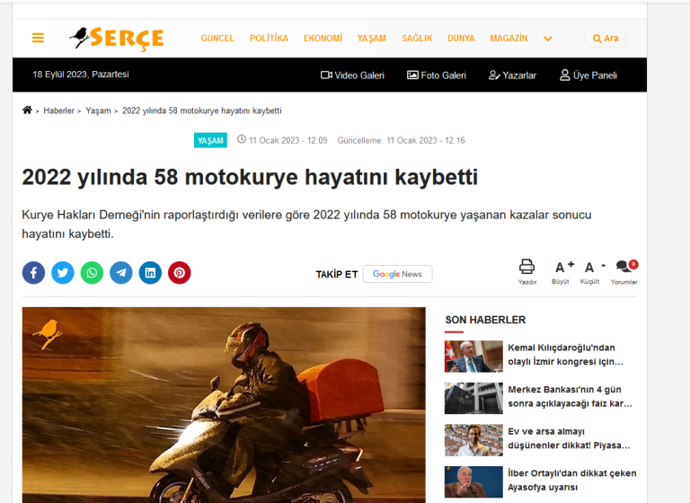690x503 pixels.
Task: Open Üye Paneli link
Action: (588, 75)
